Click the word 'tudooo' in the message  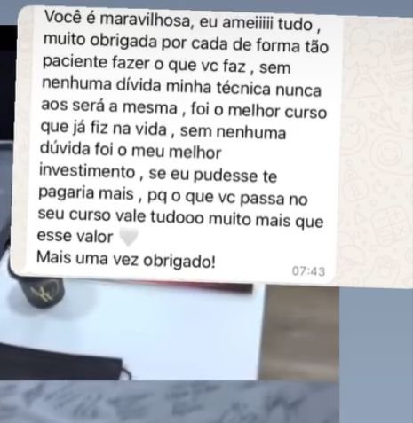coord(178,217)
